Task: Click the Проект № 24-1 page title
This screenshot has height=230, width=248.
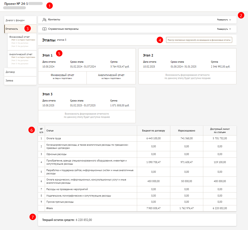Action: tap(16, 4)
